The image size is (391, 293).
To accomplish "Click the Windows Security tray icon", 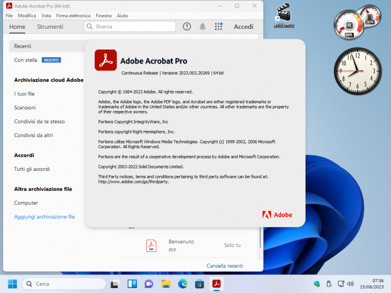I will (317, 284).
